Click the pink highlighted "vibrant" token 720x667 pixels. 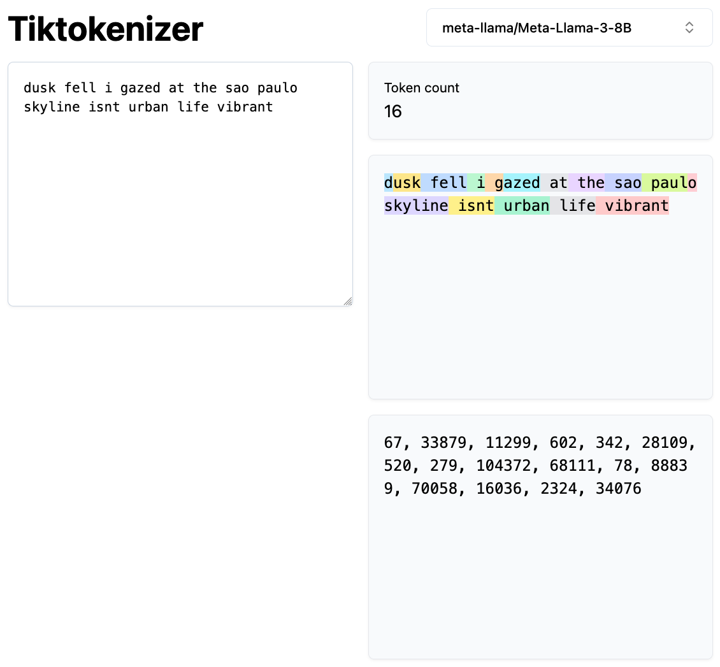(633, 206)
